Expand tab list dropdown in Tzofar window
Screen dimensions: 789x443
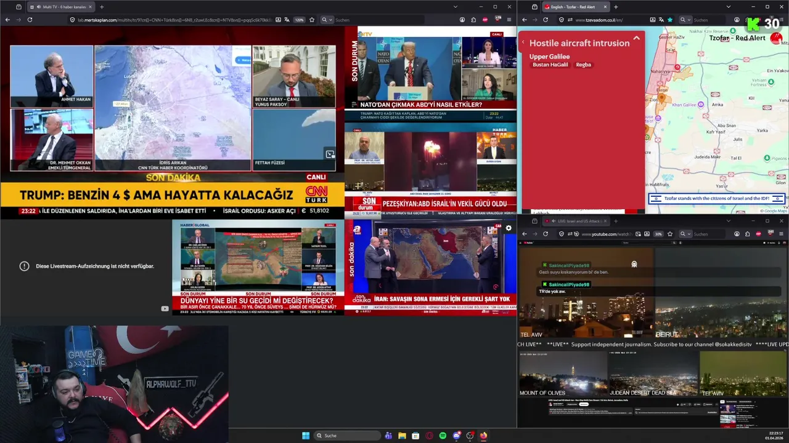tap(729, 7)
